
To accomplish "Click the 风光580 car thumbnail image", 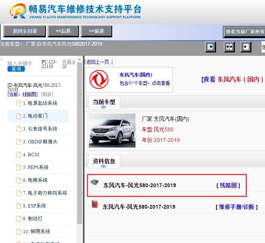I will tap(112, 131).
